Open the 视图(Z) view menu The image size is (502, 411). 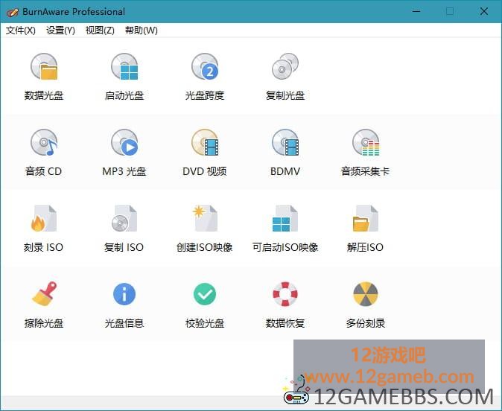point(100,31)
